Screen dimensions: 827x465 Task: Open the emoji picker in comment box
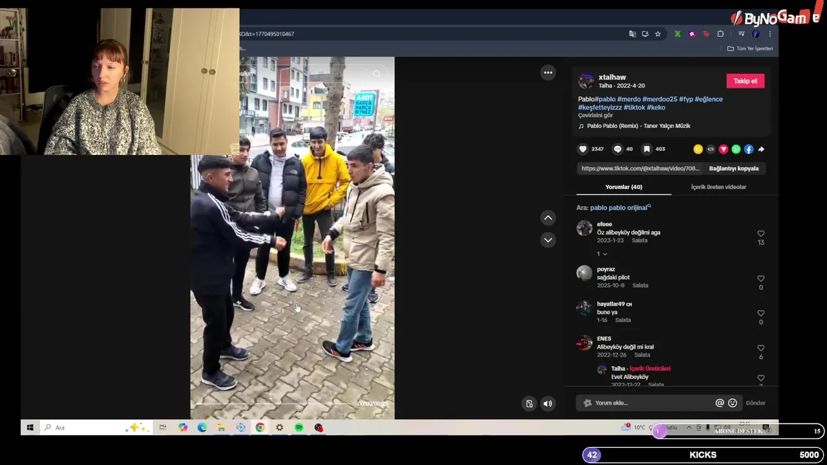pyautogui.click(x=733, y=403)
